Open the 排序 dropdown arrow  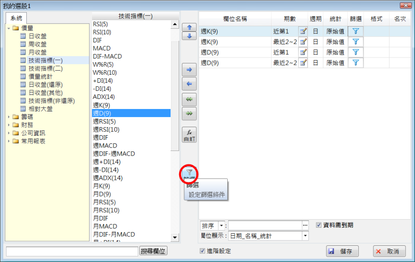point(221,226)
